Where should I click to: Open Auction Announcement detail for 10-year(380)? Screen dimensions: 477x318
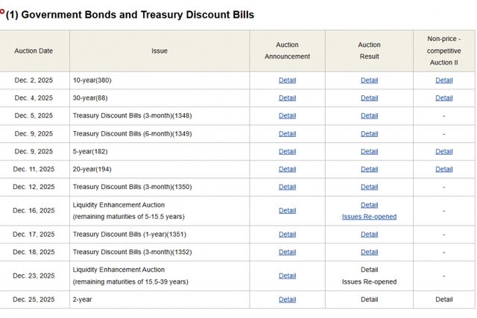point(287,80)
